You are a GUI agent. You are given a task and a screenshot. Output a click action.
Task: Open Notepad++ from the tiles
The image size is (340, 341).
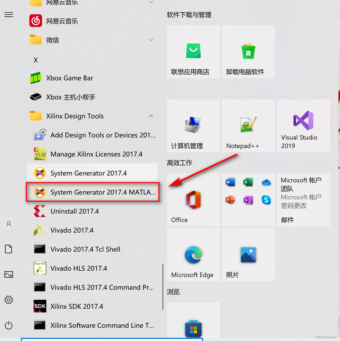[x=248, y=126]
